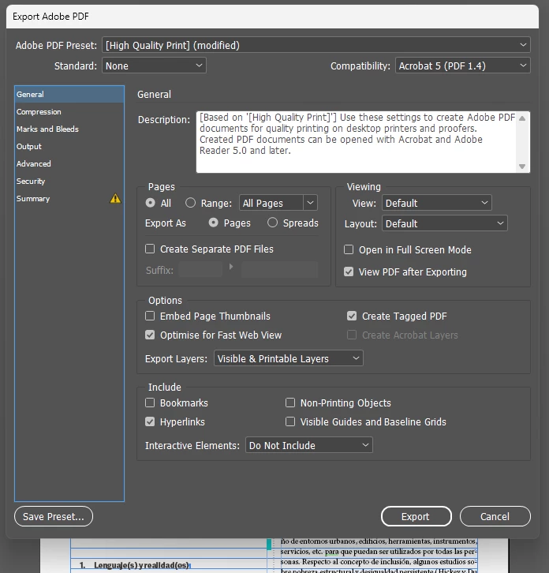Enable Embed Page Thumbnails
Viewport: 549px width, 573px height.
coord(150,316)
